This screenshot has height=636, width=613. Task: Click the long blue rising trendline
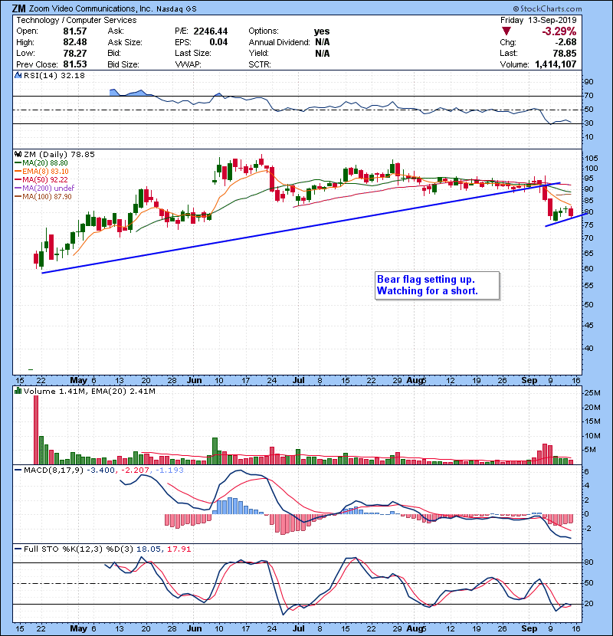coord(301,228)
